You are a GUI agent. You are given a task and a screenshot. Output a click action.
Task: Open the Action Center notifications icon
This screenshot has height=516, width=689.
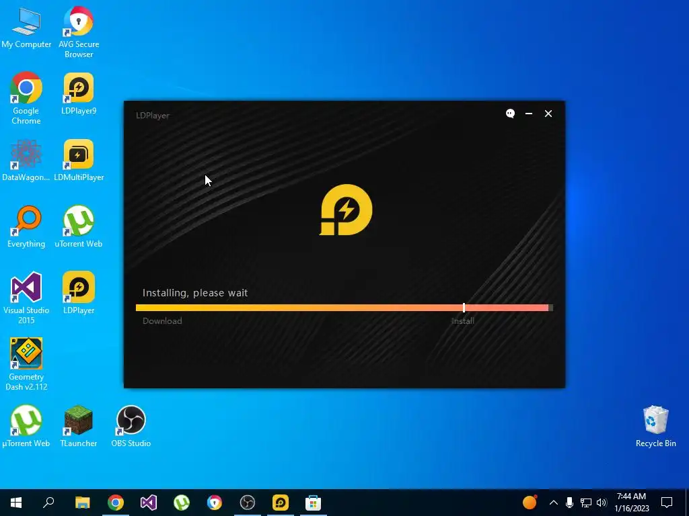667,503
